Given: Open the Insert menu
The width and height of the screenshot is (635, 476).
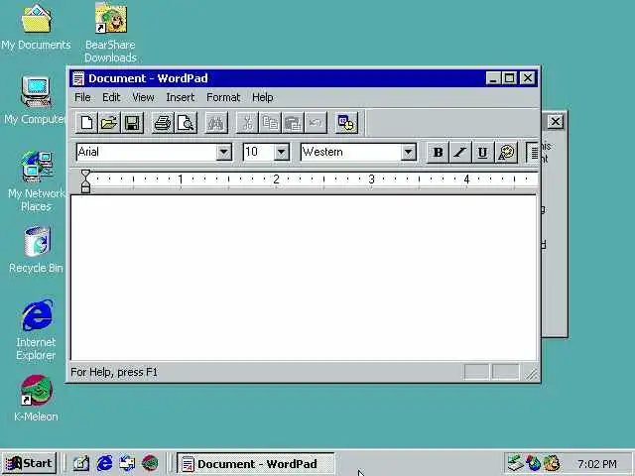Looking at the screenshot, I should [181, 97].
